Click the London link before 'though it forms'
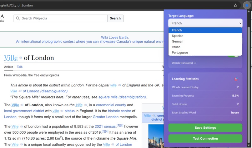Image resolution: width=252 pixels, height=148 pixels. click(10, 117)
